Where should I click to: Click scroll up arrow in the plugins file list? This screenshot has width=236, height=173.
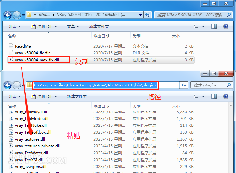[231, 105]
